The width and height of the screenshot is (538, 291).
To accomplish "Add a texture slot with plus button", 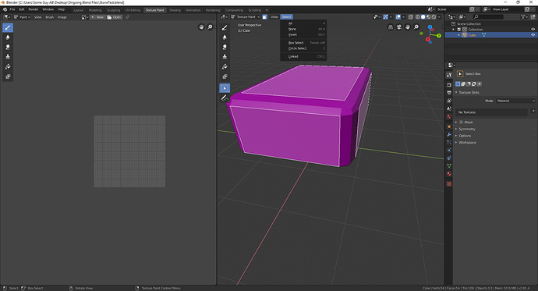I will pyautogui.click(x=533, y=111).
